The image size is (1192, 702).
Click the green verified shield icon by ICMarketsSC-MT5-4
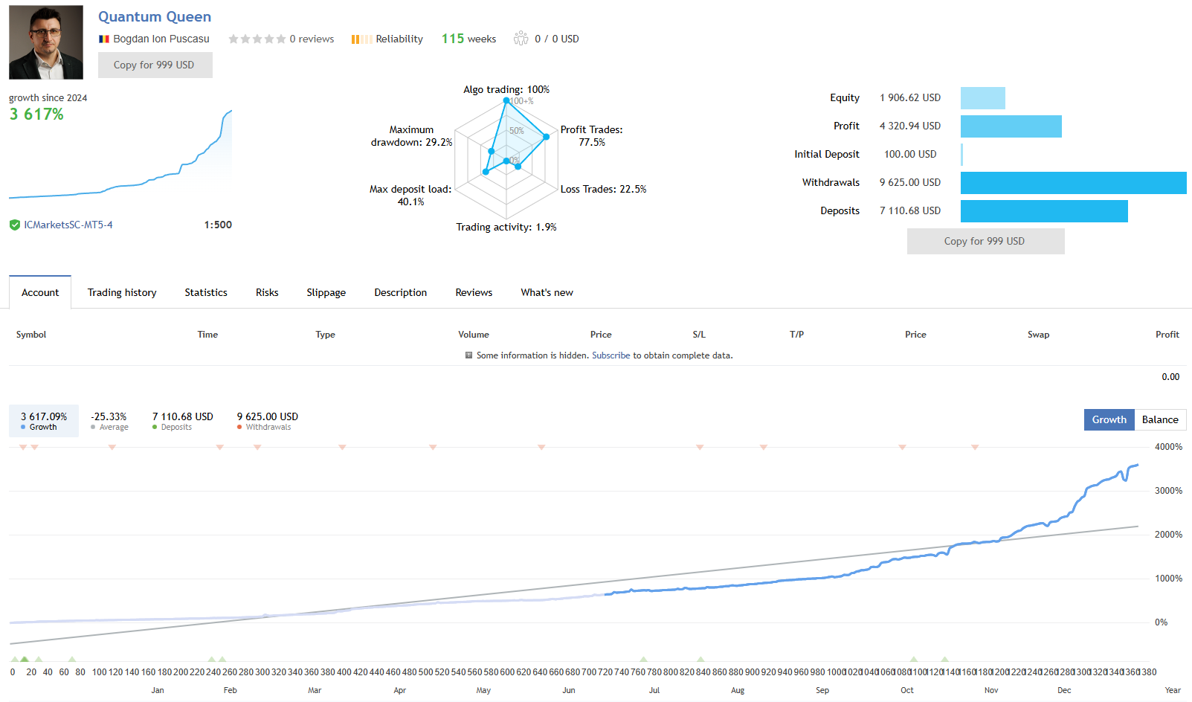coord(15,225)
